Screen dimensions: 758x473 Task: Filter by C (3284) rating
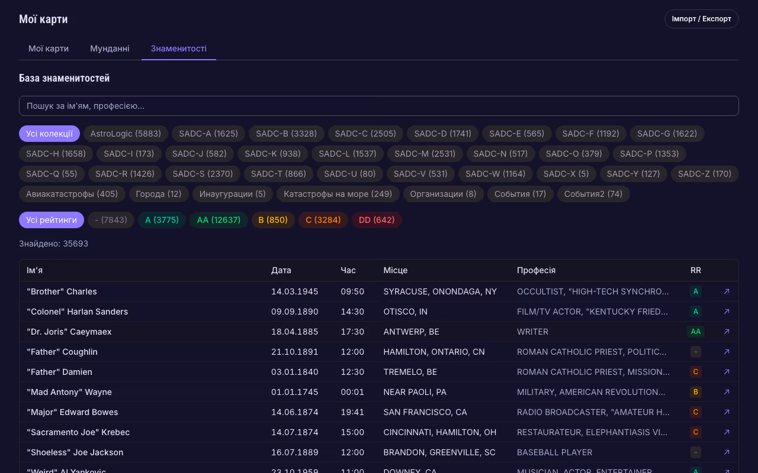tap(323, 220)
